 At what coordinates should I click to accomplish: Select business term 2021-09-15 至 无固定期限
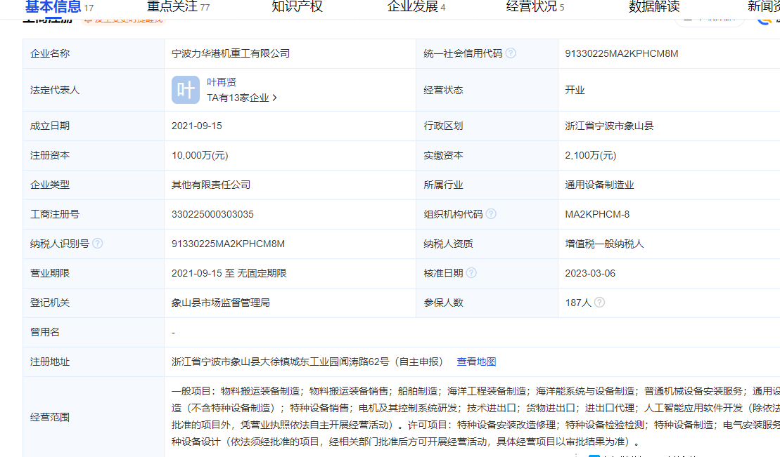coord(229,273)
